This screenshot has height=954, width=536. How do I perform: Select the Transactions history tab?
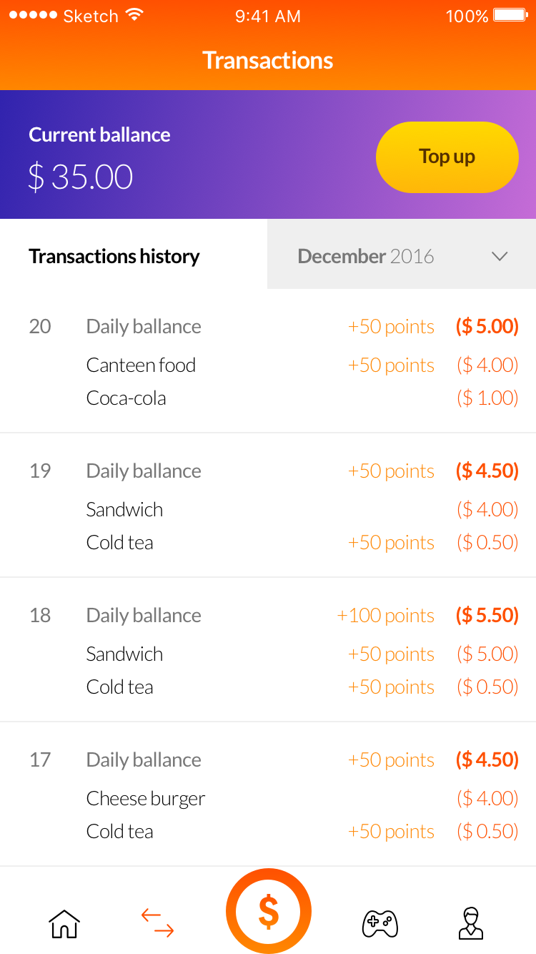click(x=114, y=256)
